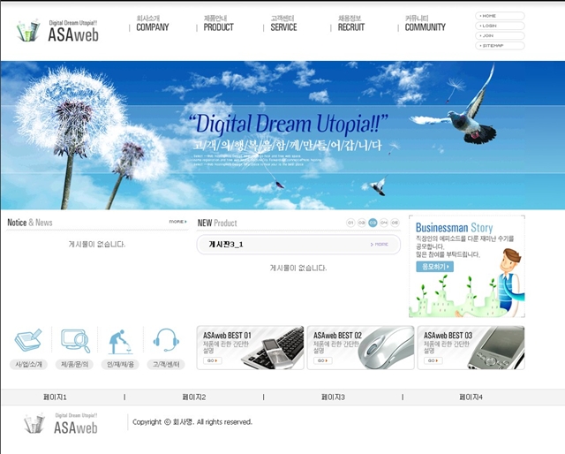Click the SITEMAP link at top right
Screen dimensions: 565x454
click(x=500, y=45)
